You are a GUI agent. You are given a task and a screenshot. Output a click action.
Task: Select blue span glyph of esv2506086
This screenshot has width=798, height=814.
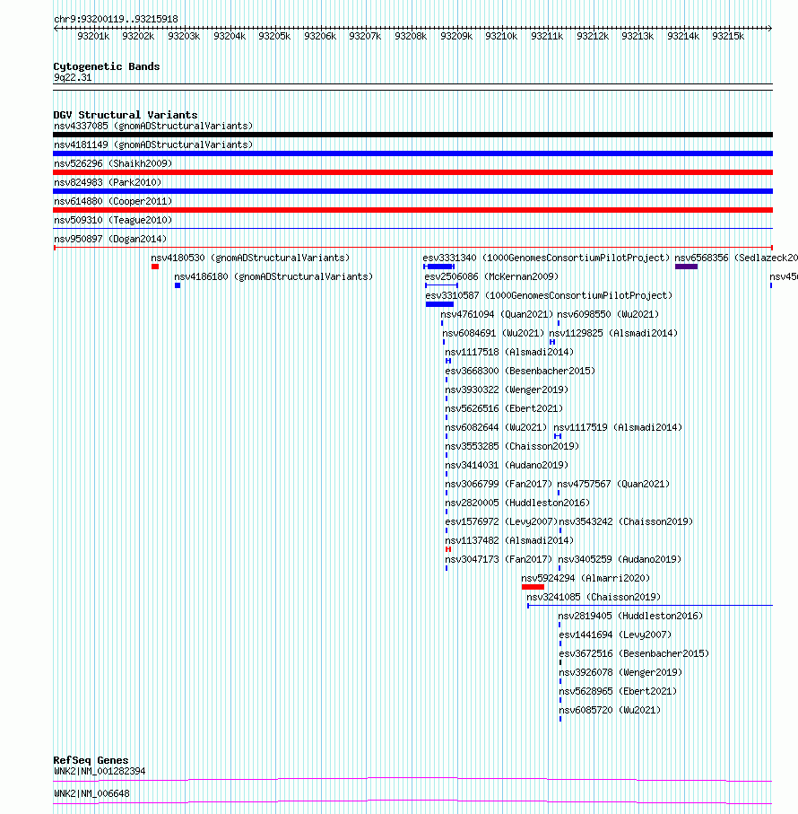[441, 285]
